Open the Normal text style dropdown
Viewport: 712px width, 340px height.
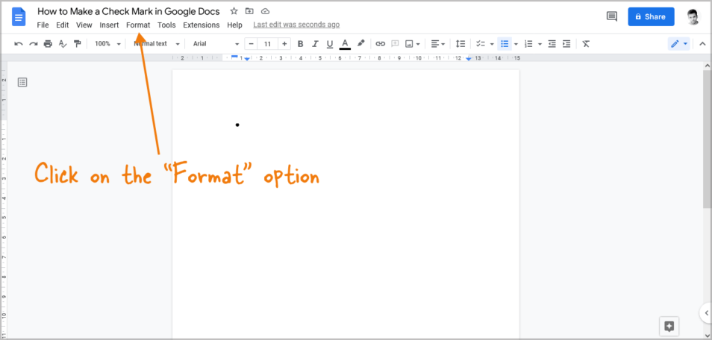click(x=157, y=44)
